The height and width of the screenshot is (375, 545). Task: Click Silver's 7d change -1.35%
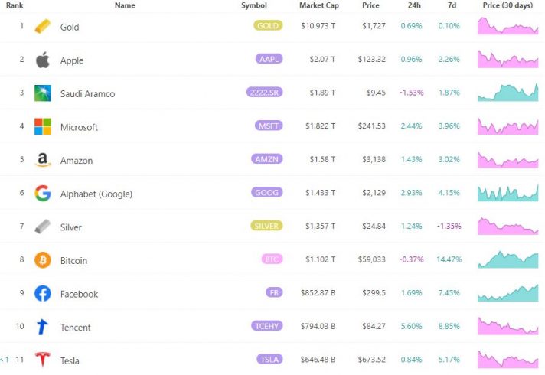[449, 226]
